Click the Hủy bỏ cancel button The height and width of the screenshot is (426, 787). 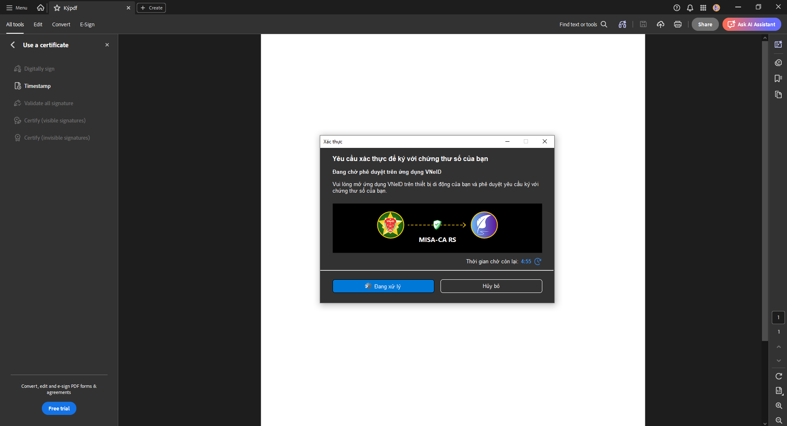click(x=491, y=286)
